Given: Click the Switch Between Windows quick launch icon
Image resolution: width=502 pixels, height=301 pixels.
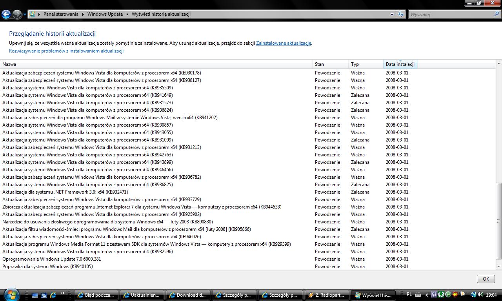Looking at the screenshot, I should (44, 295).
